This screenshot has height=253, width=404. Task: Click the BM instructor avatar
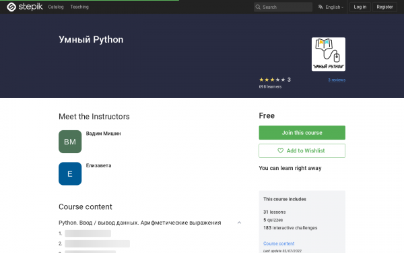(x=70, y=142)
